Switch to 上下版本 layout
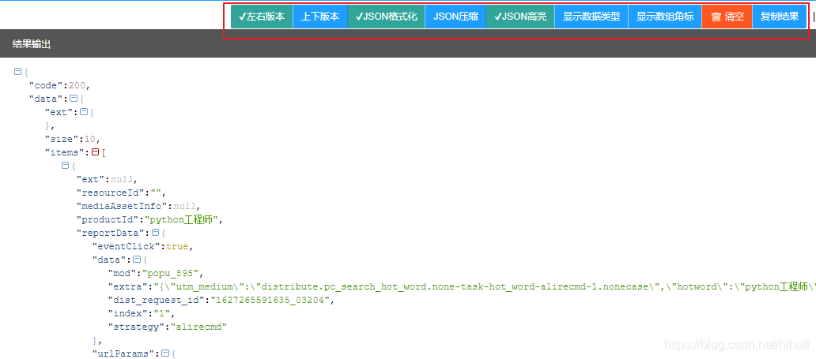The height and width of the screenshot is (359, 816). tap(320, 16)
